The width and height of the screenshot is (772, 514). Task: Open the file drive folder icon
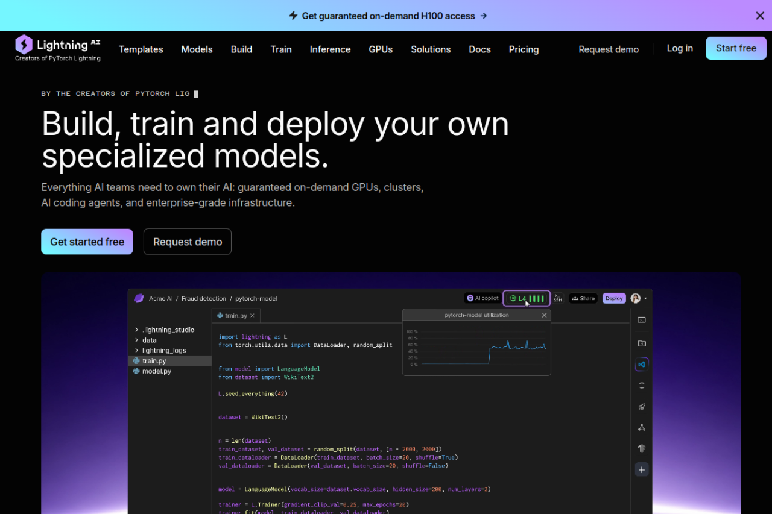tap(642, 343)
